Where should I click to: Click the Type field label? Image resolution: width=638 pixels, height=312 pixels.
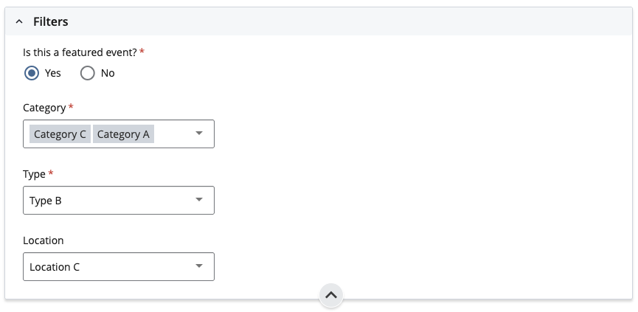tap(34, 174)
